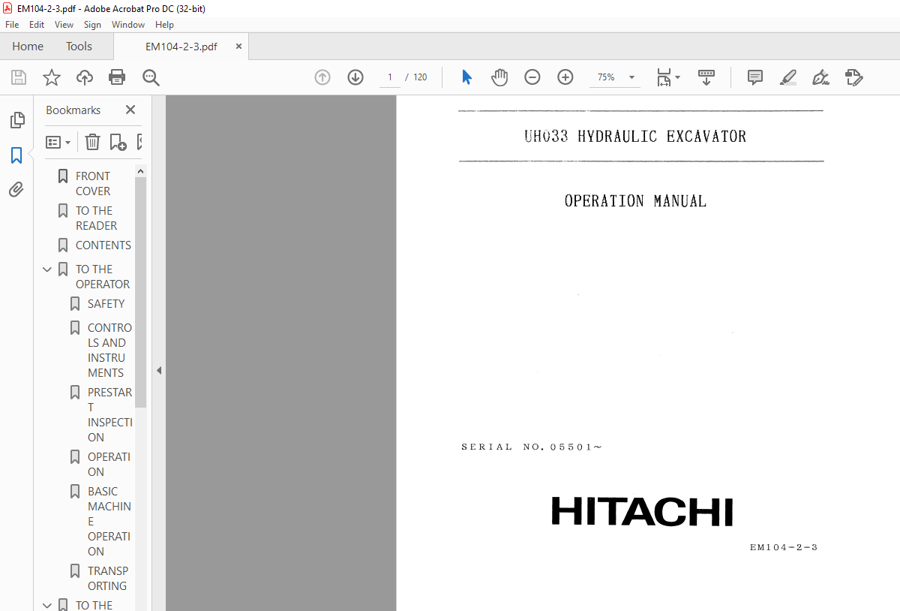900x611 pixels.
Task: Open the File menu
Action: tap(12, 25)
